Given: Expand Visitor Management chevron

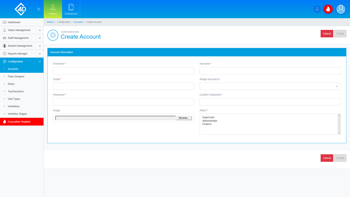Looking at the screenshot, I should 40,30.
